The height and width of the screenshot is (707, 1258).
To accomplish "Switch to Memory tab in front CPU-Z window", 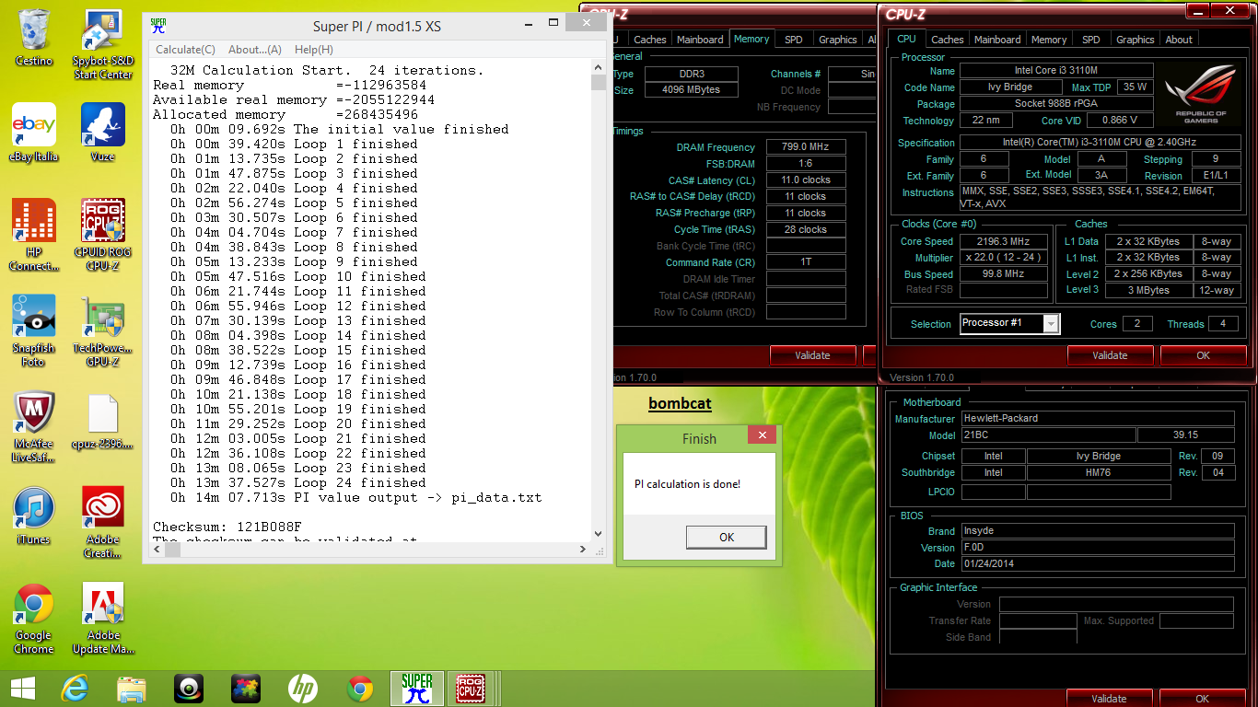I will [1049, 40].
